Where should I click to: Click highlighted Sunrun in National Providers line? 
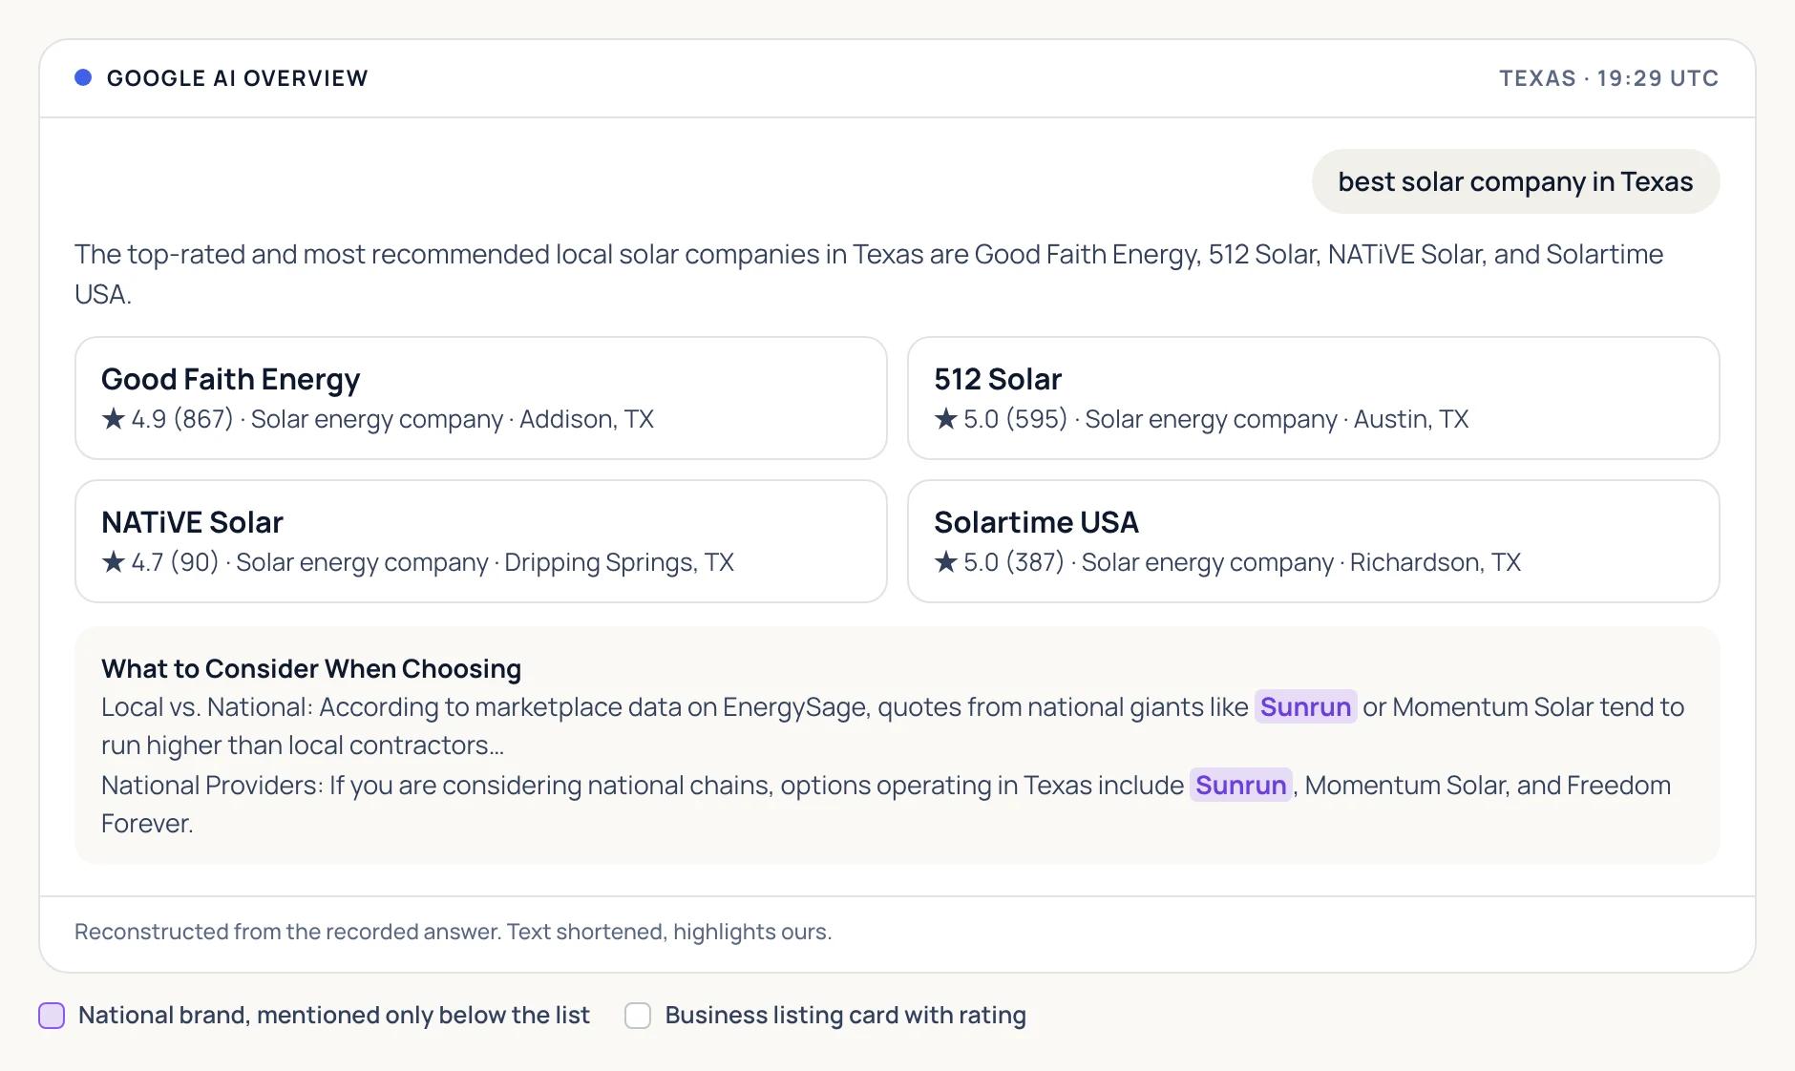pos(1240,785)
